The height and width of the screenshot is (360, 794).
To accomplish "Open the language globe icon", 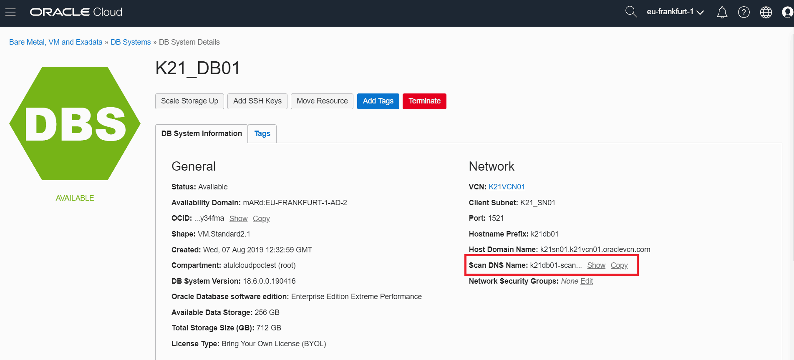I will (x=766, y=13).
